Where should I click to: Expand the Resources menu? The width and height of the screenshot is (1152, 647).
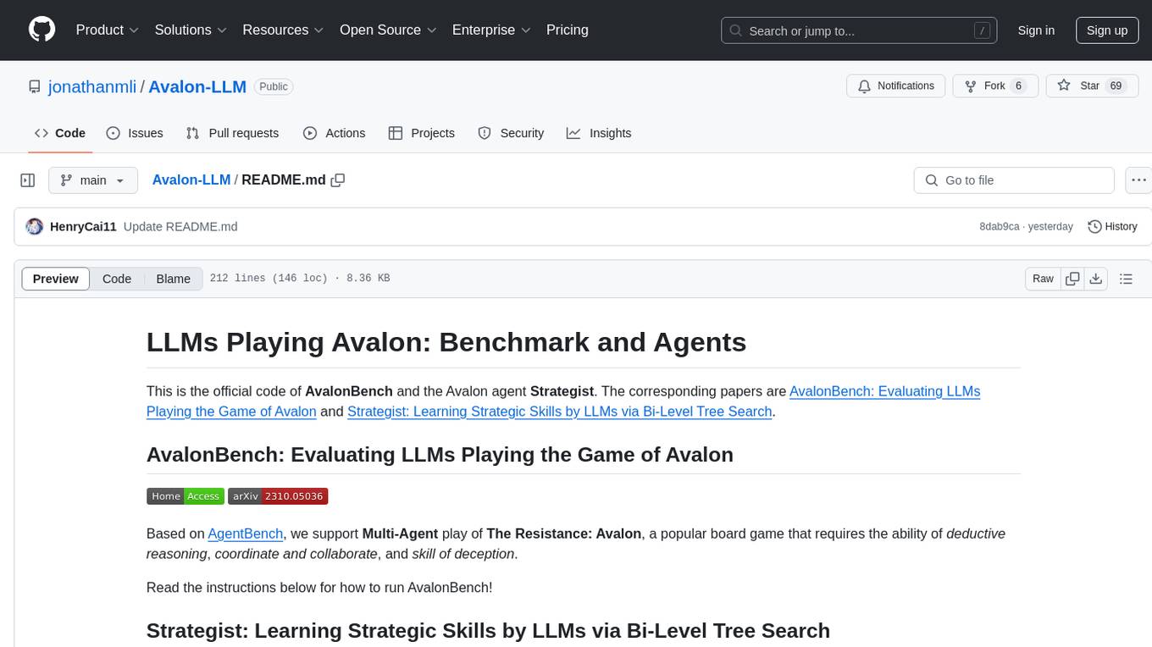tap(283, 30)
